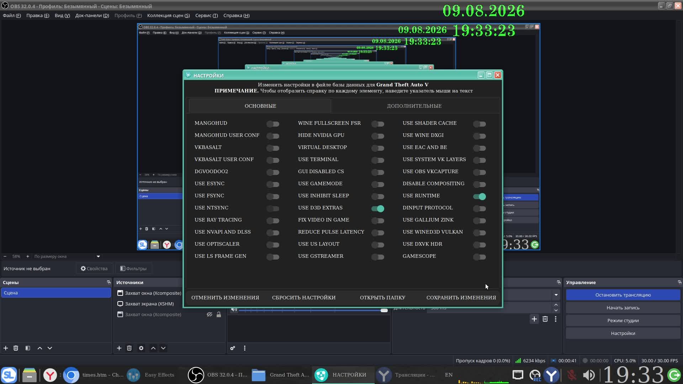
Task: Click СБРОСИТЬ НАСТРОЙКИ button
Action: click(304, 298)
